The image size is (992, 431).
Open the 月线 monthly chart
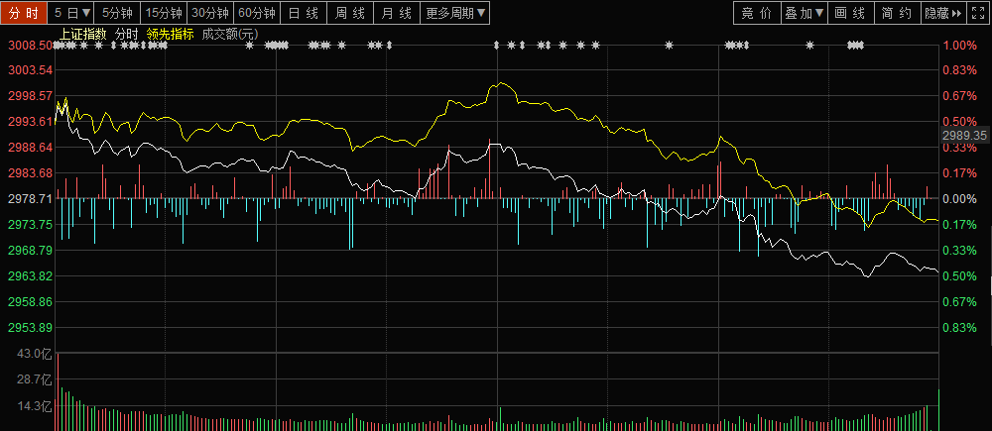(397, 13)
